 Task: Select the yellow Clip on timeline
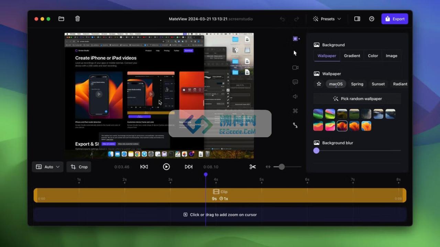220,195
